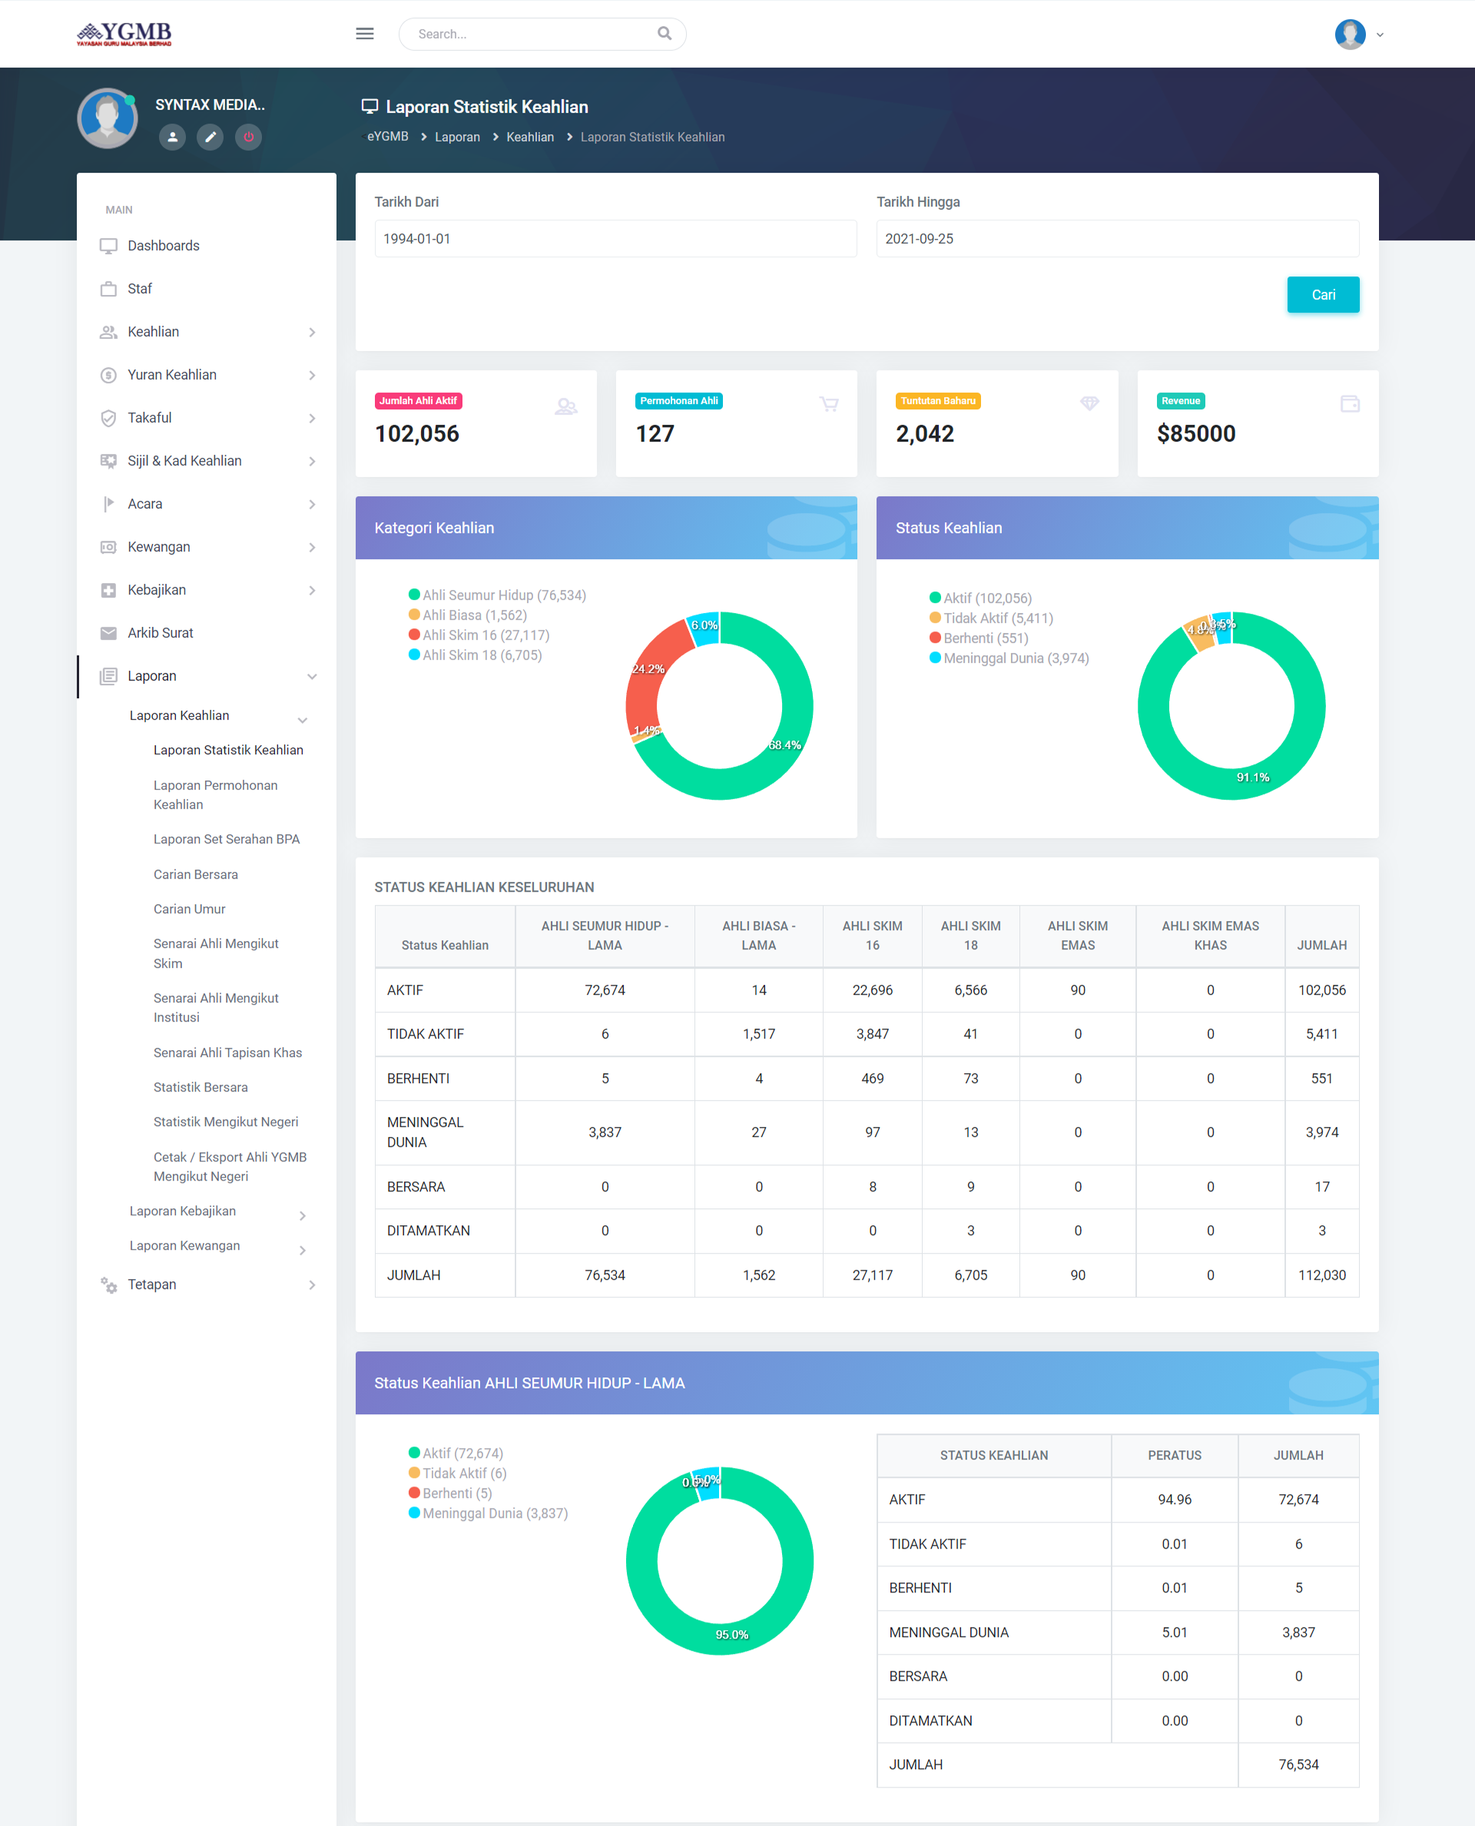The image size is (1475, 1826).
Task: Click the Laporan newspaper icon
Action: (x=108, y=676)
